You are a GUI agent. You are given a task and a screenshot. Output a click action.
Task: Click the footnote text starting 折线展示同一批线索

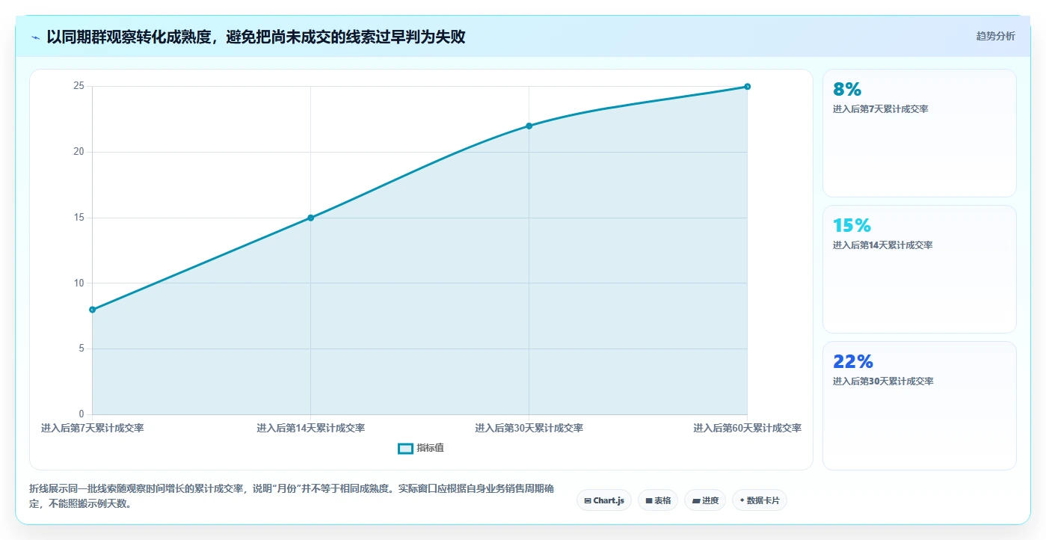point(292,496)
